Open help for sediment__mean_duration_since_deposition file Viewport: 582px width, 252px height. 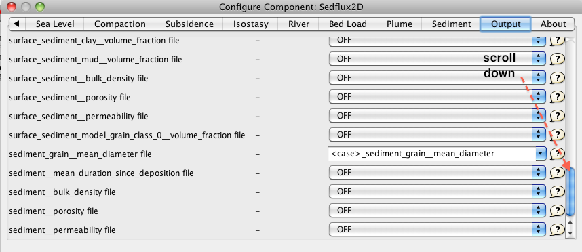(557, 173)
